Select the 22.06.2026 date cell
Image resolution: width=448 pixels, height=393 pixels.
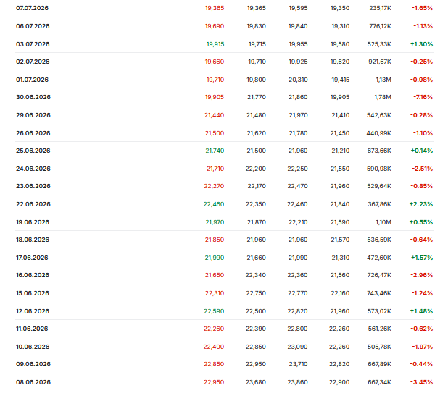click(x=33, y=204)
